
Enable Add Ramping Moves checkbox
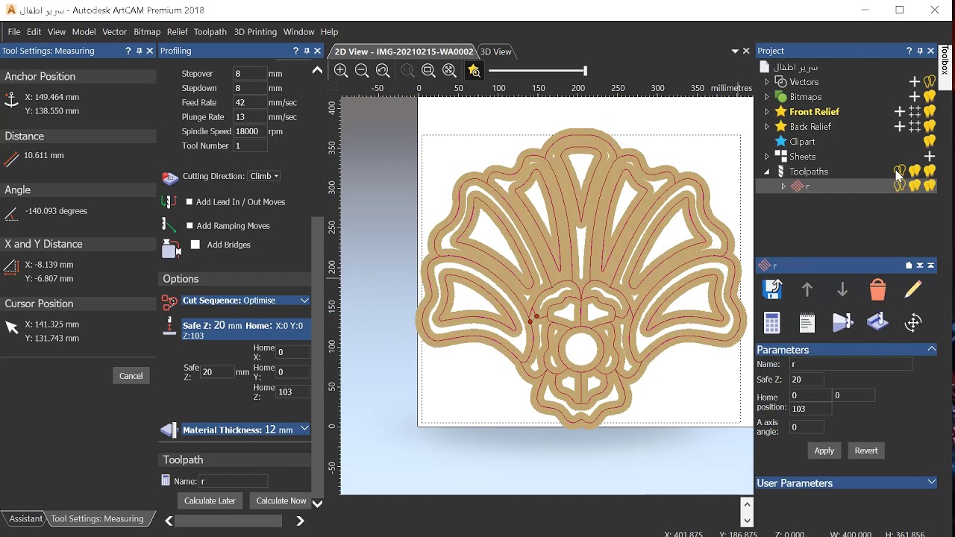coord(190,226)
